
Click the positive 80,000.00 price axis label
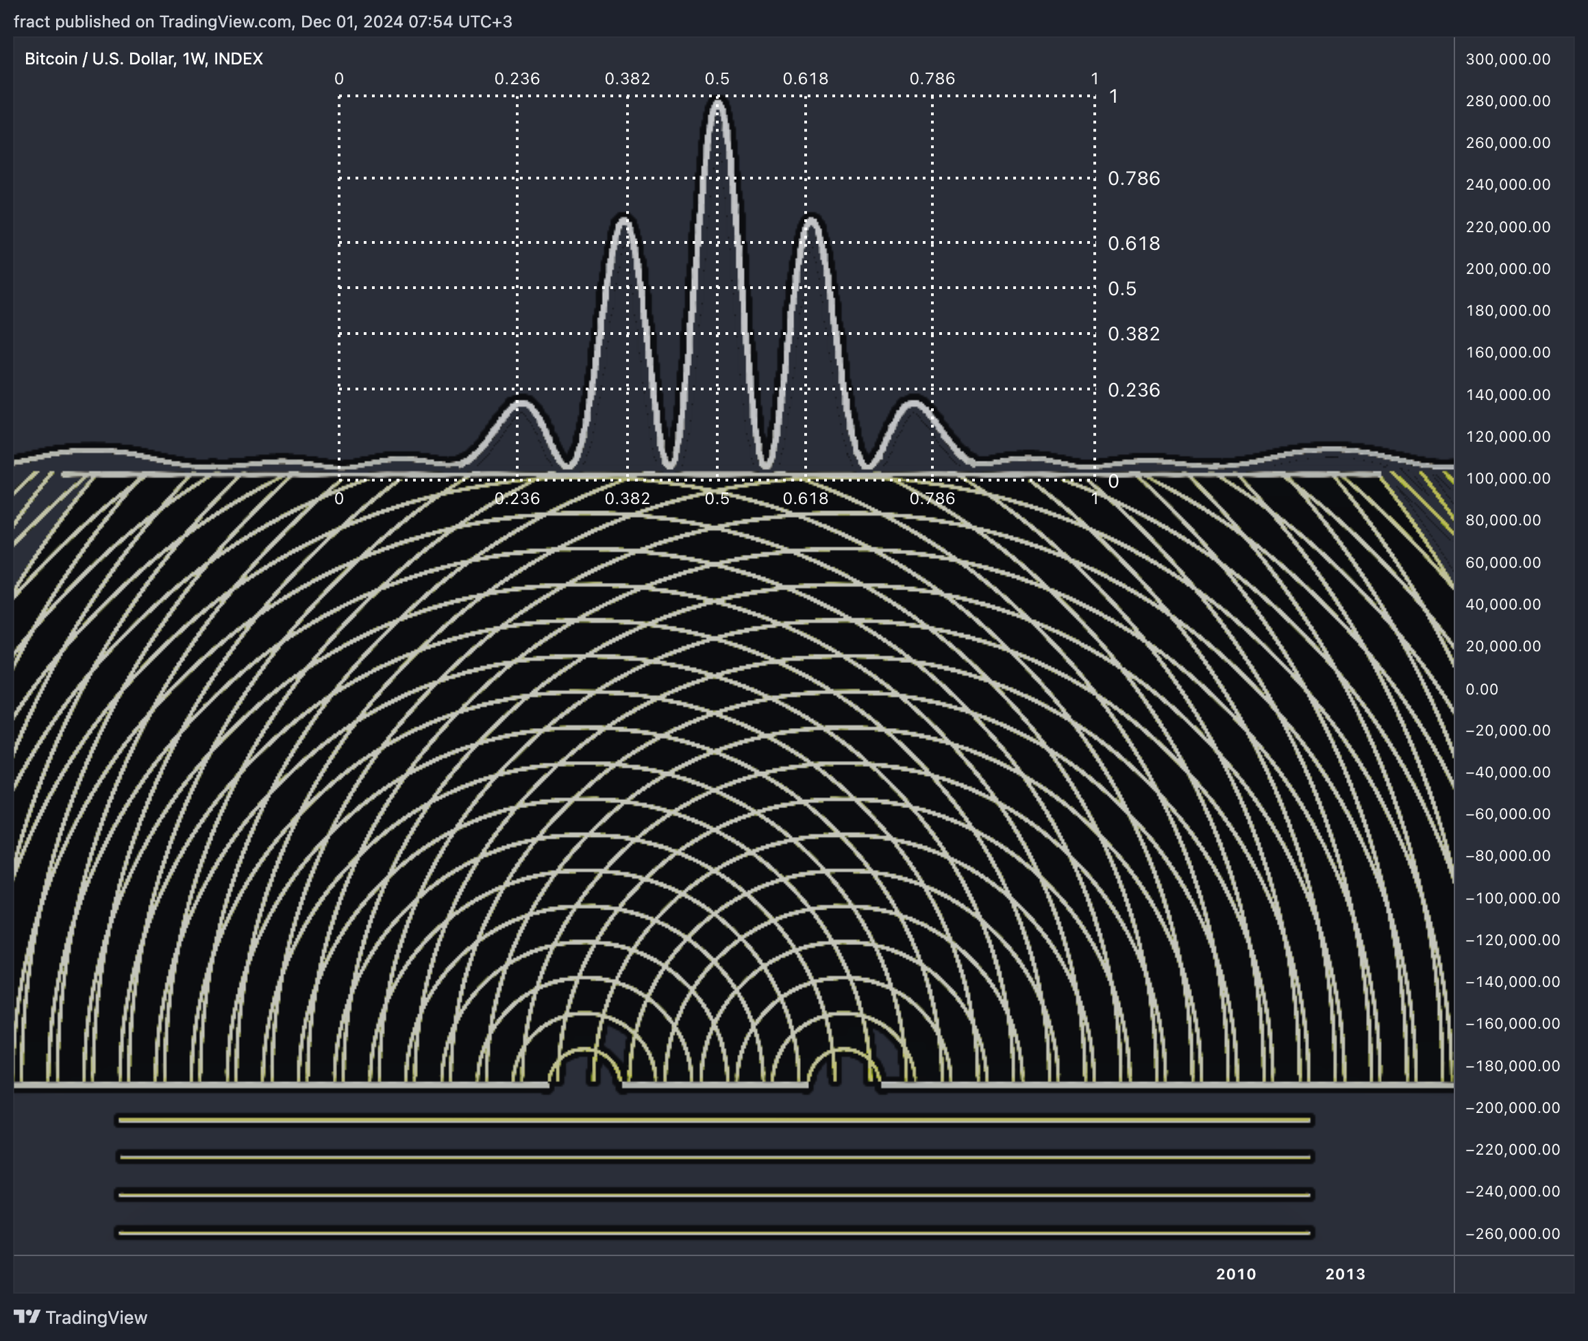coord(1504,521)
